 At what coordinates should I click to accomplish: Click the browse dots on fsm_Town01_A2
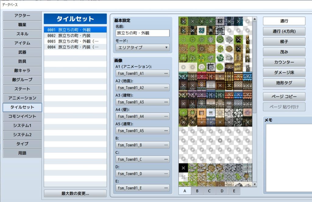pyautogui.click(x=166, y=88)
